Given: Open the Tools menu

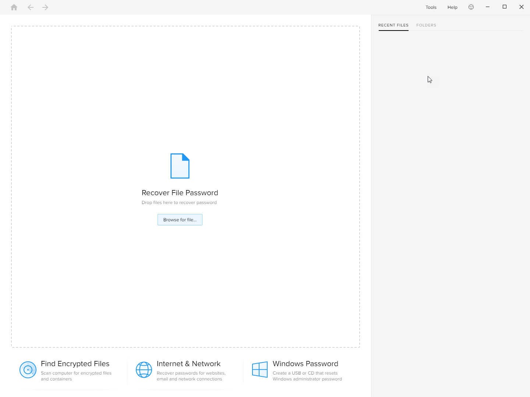Looking at the screenshot, I should tap(431, 7).
